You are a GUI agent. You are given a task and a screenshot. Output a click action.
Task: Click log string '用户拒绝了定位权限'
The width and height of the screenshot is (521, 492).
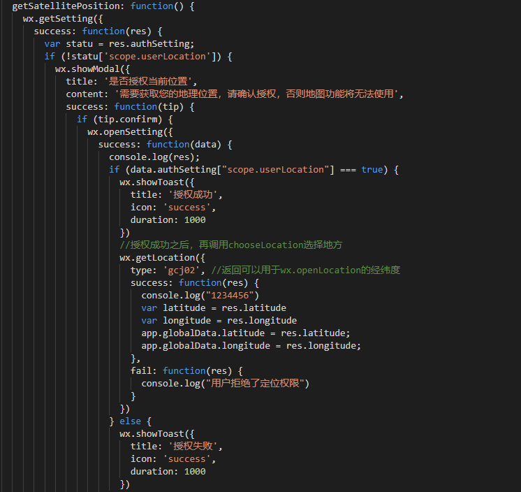coord(255,384)
